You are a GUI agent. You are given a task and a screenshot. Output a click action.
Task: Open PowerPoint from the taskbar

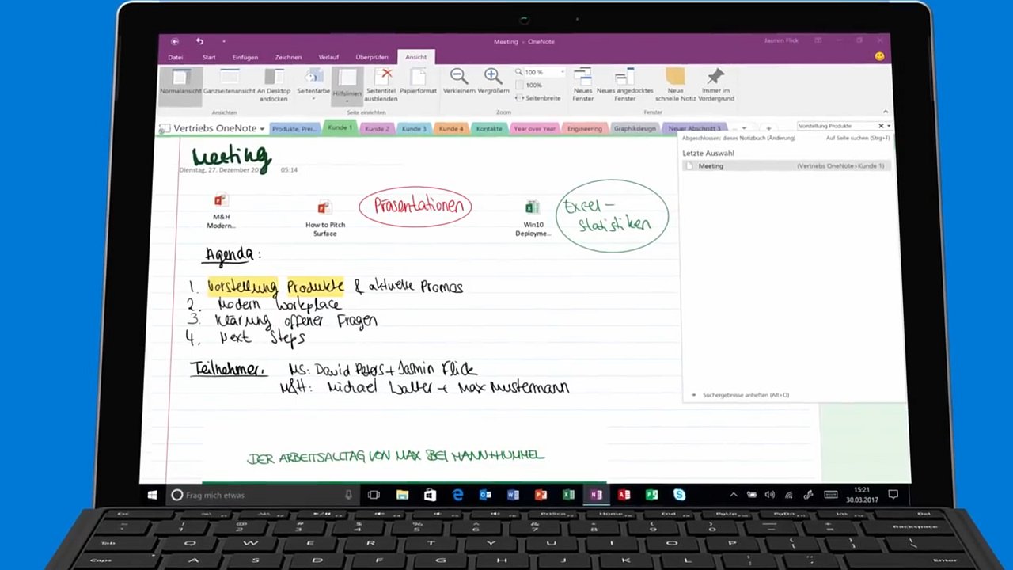(541, 495)
